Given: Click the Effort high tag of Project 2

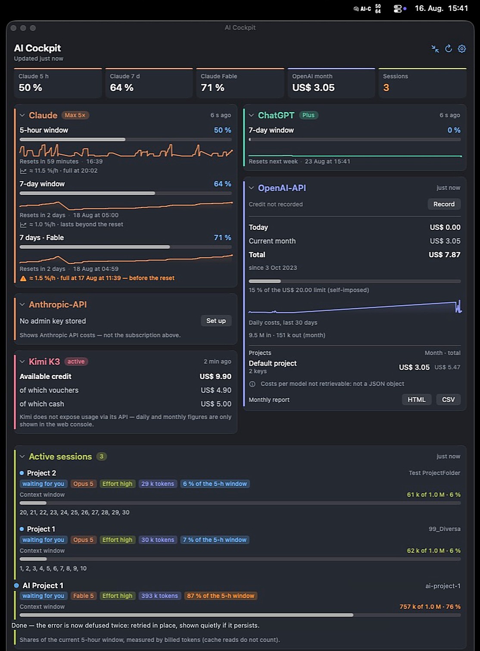Looking at the screenshot, I should pyautogui.click(x=117, y=484).
